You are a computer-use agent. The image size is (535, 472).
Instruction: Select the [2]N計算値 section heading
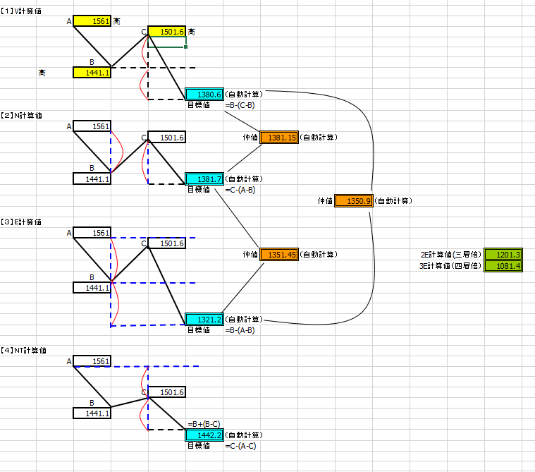point(22,115)
